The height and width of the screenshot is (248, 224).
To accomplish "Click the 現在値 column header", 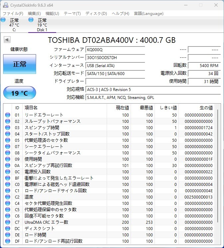I will click(x=119, y=108).
